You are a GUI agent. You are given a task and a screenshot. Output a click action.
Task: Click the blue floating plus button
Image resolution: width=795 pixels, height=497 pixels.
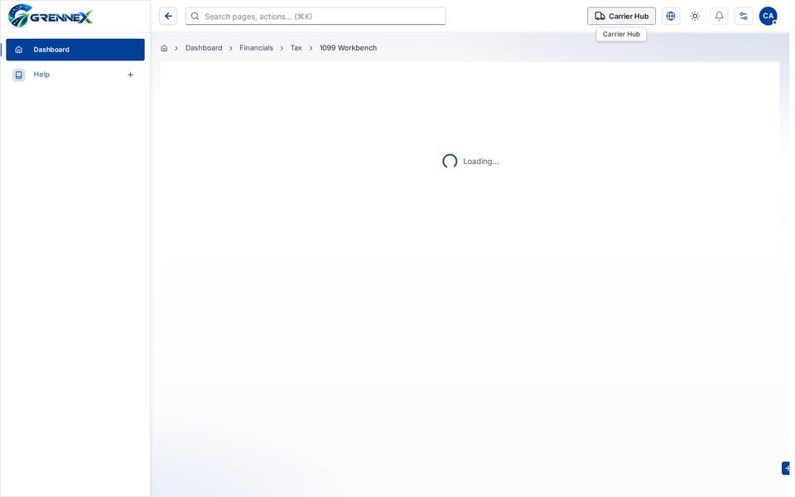tap(787, 468)
